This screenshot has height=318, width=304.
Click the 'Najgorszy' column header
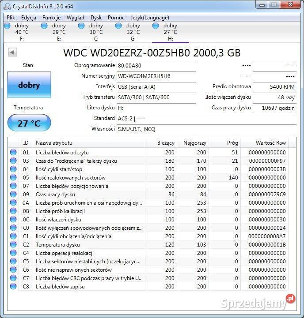tap(193, 143)
